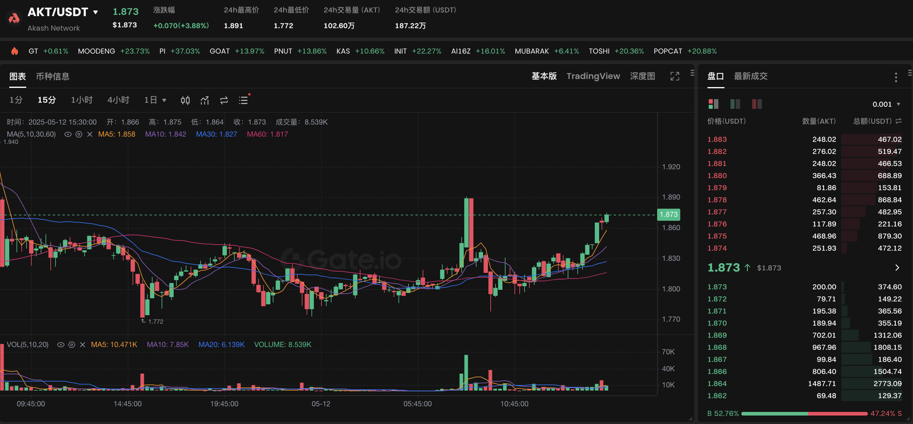Open the order book three-dot menu
Image resolution: width=913 pixels, height=424 pixels.
click(x=896, y=77)
